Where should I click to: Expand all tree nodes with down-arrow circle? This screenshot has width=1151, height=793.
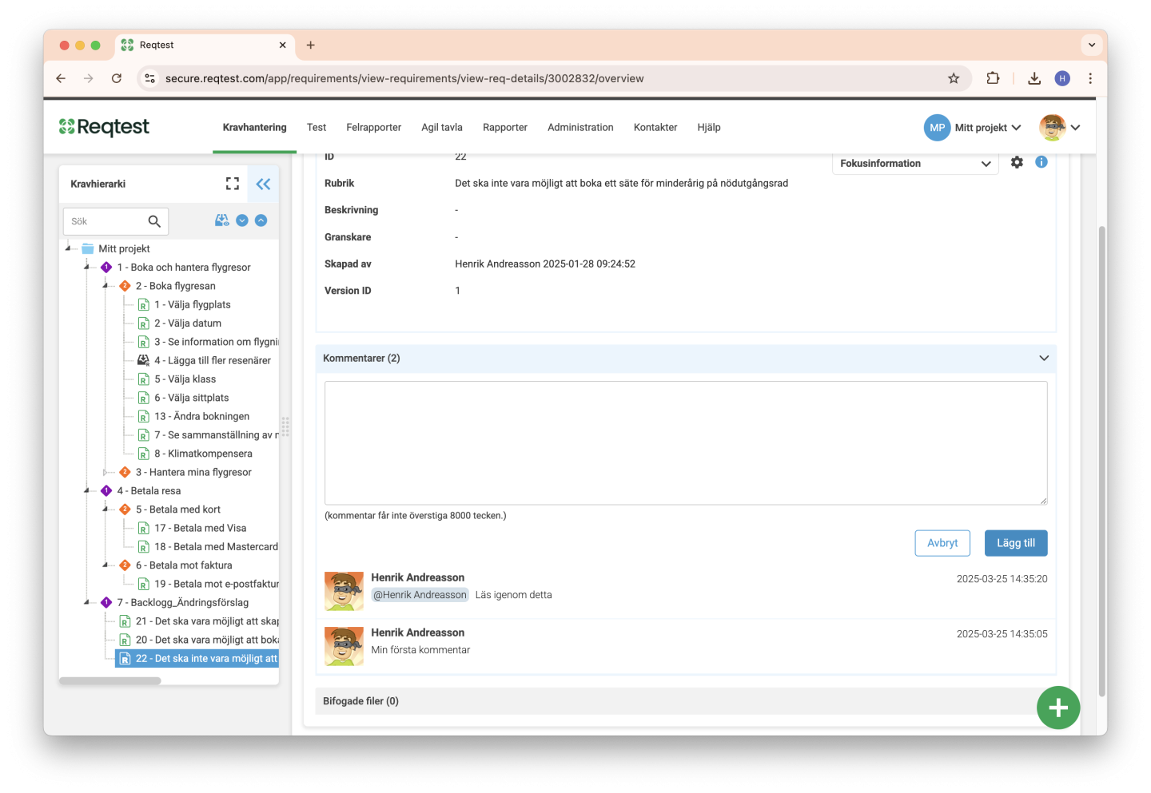242,220
